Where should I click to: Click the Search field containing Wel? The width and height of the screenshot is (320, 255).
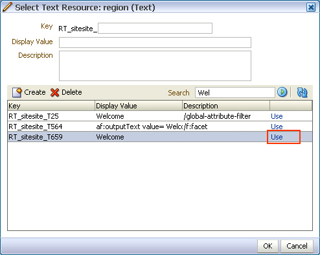235,93
